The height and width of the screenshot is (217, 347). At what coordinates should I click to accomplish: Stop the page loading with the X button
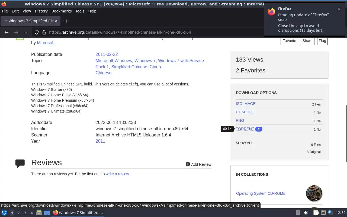pos(26,32)
